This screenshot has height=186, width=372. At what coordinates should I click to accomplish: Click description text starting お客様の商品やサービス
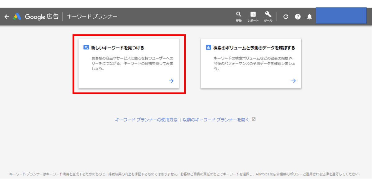[x=132, y=64]
